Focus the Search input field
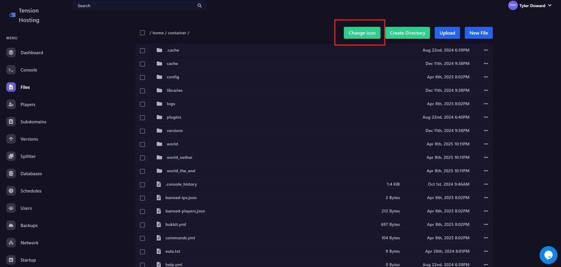This screenshot has height=267, width=561. 139,5
